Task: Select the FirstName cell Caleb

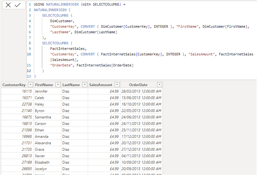Action: (48, 98)
